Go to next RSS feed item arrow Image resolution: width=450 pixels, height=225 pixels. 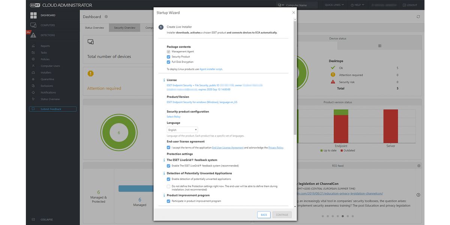[x=418, y=195]
